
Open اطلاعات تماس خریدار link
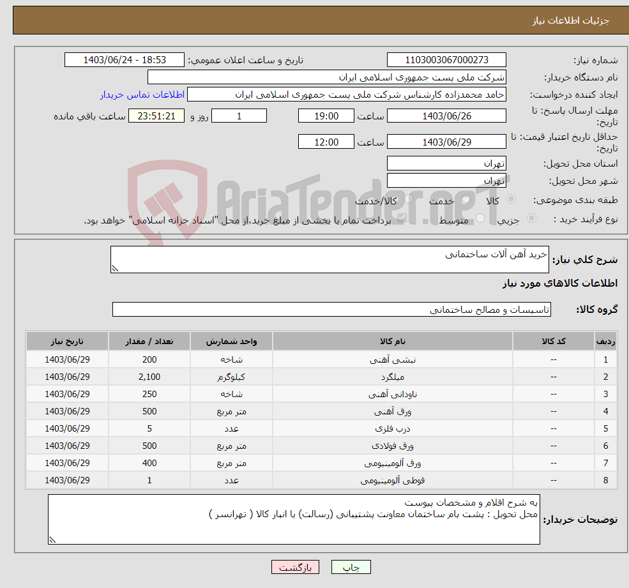(142, 94)
